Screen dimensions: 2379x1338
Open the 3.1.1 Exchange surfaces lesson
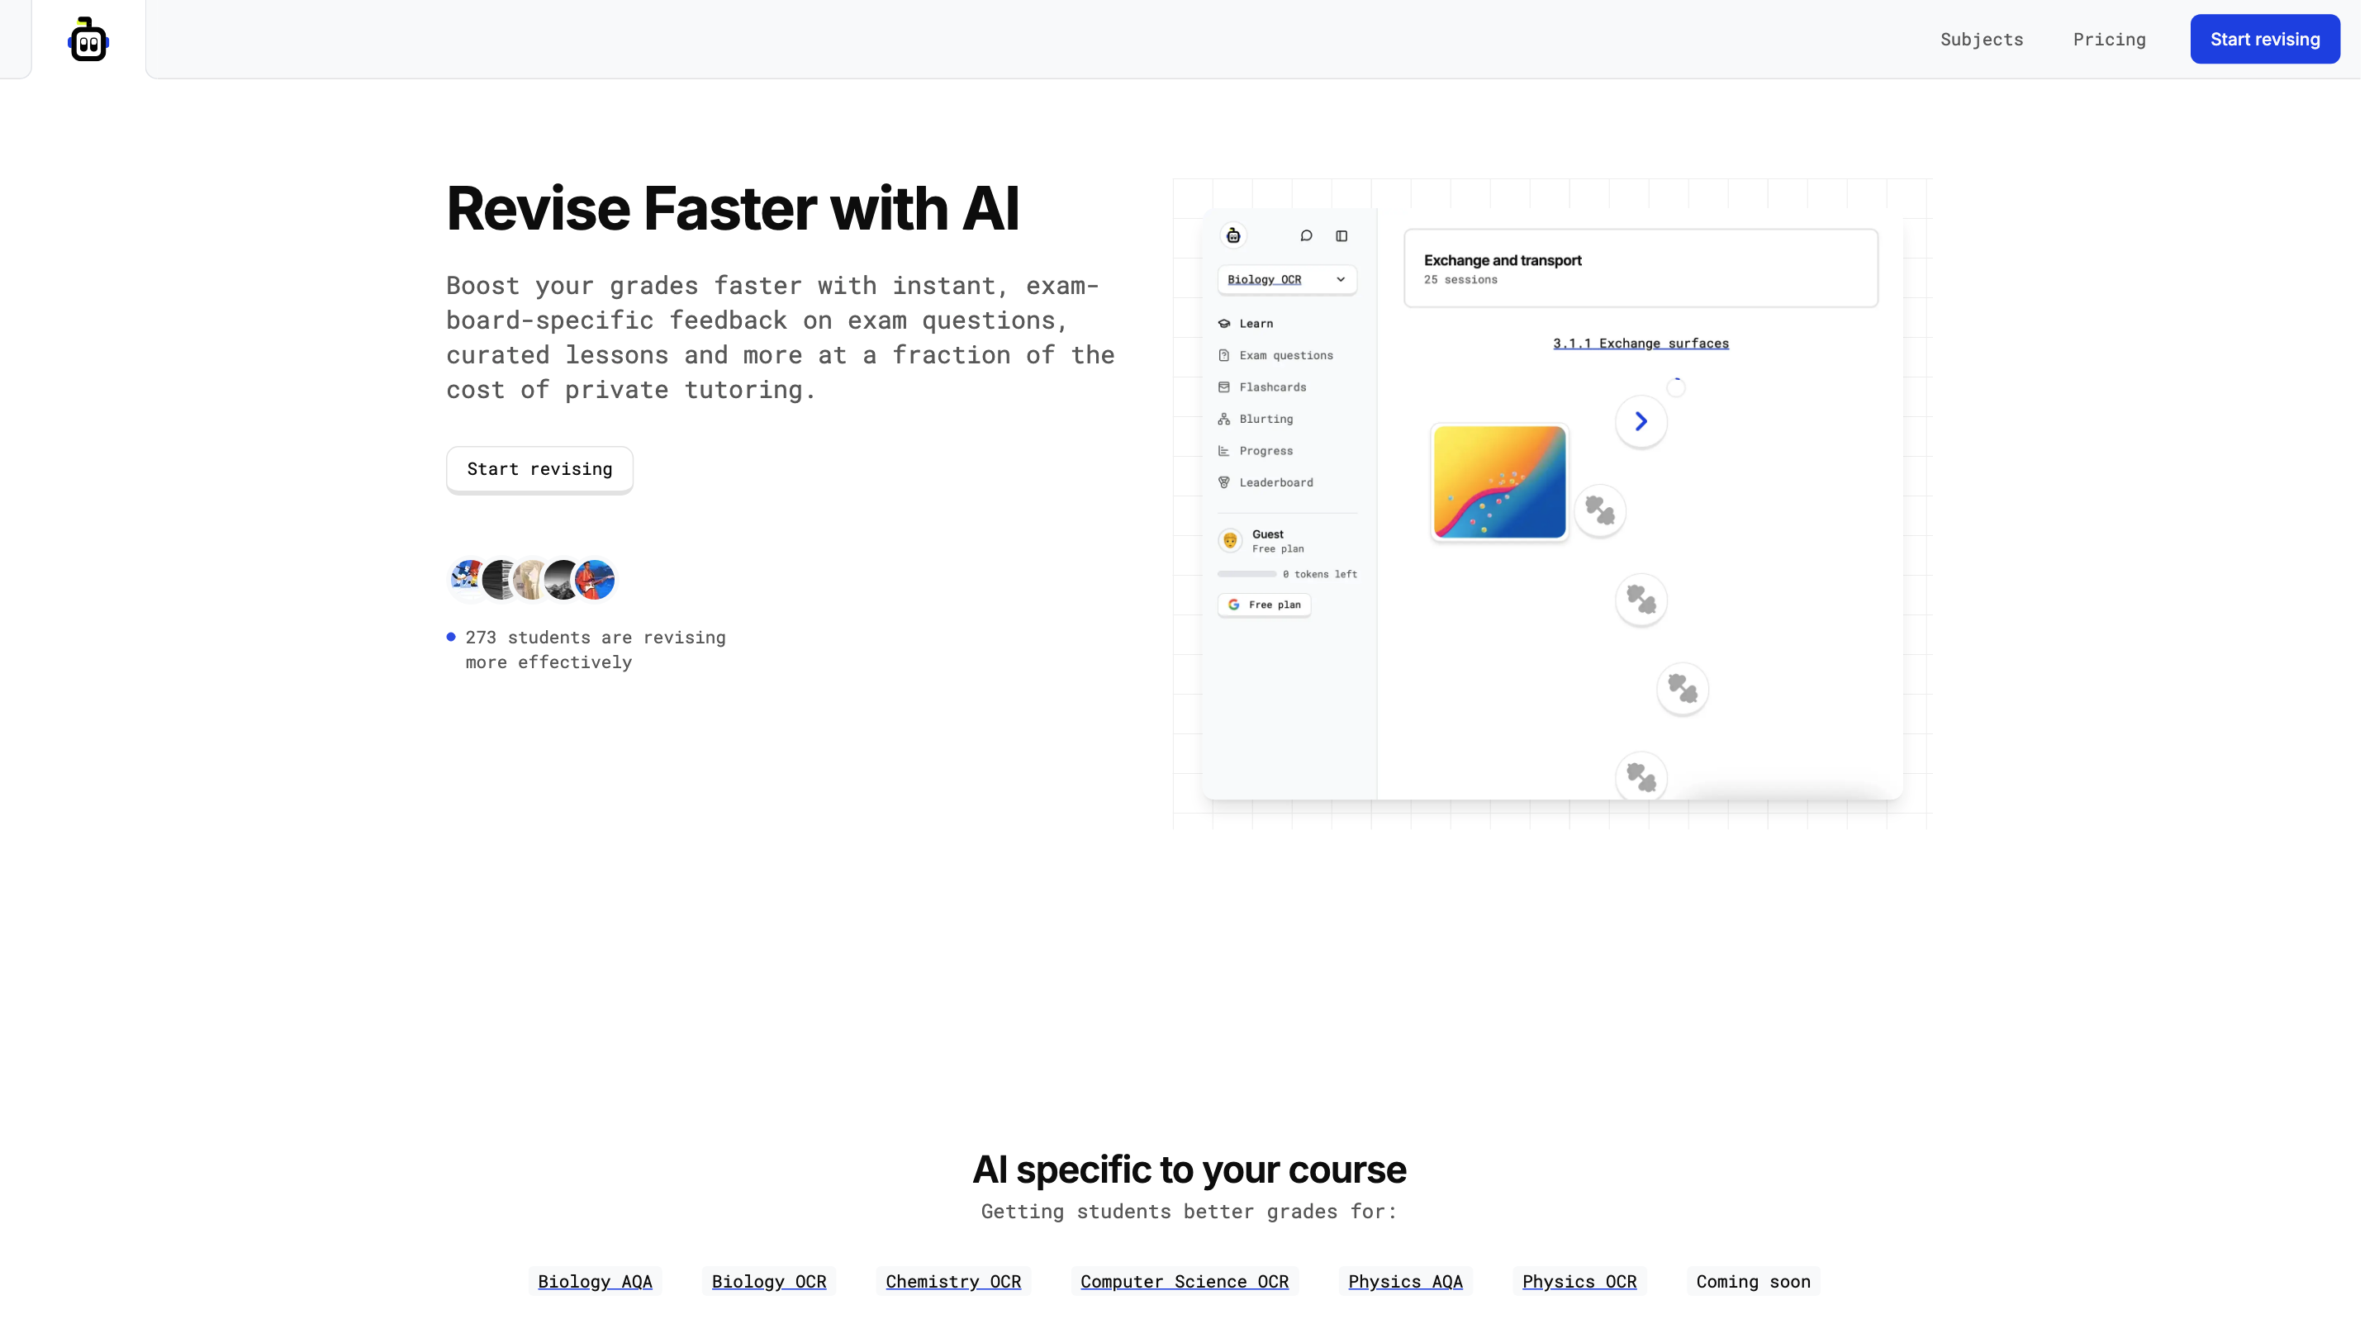coord(1641,343)
